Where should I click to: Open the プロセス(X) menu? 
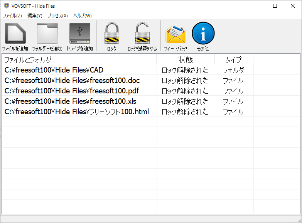click(57, 15)
